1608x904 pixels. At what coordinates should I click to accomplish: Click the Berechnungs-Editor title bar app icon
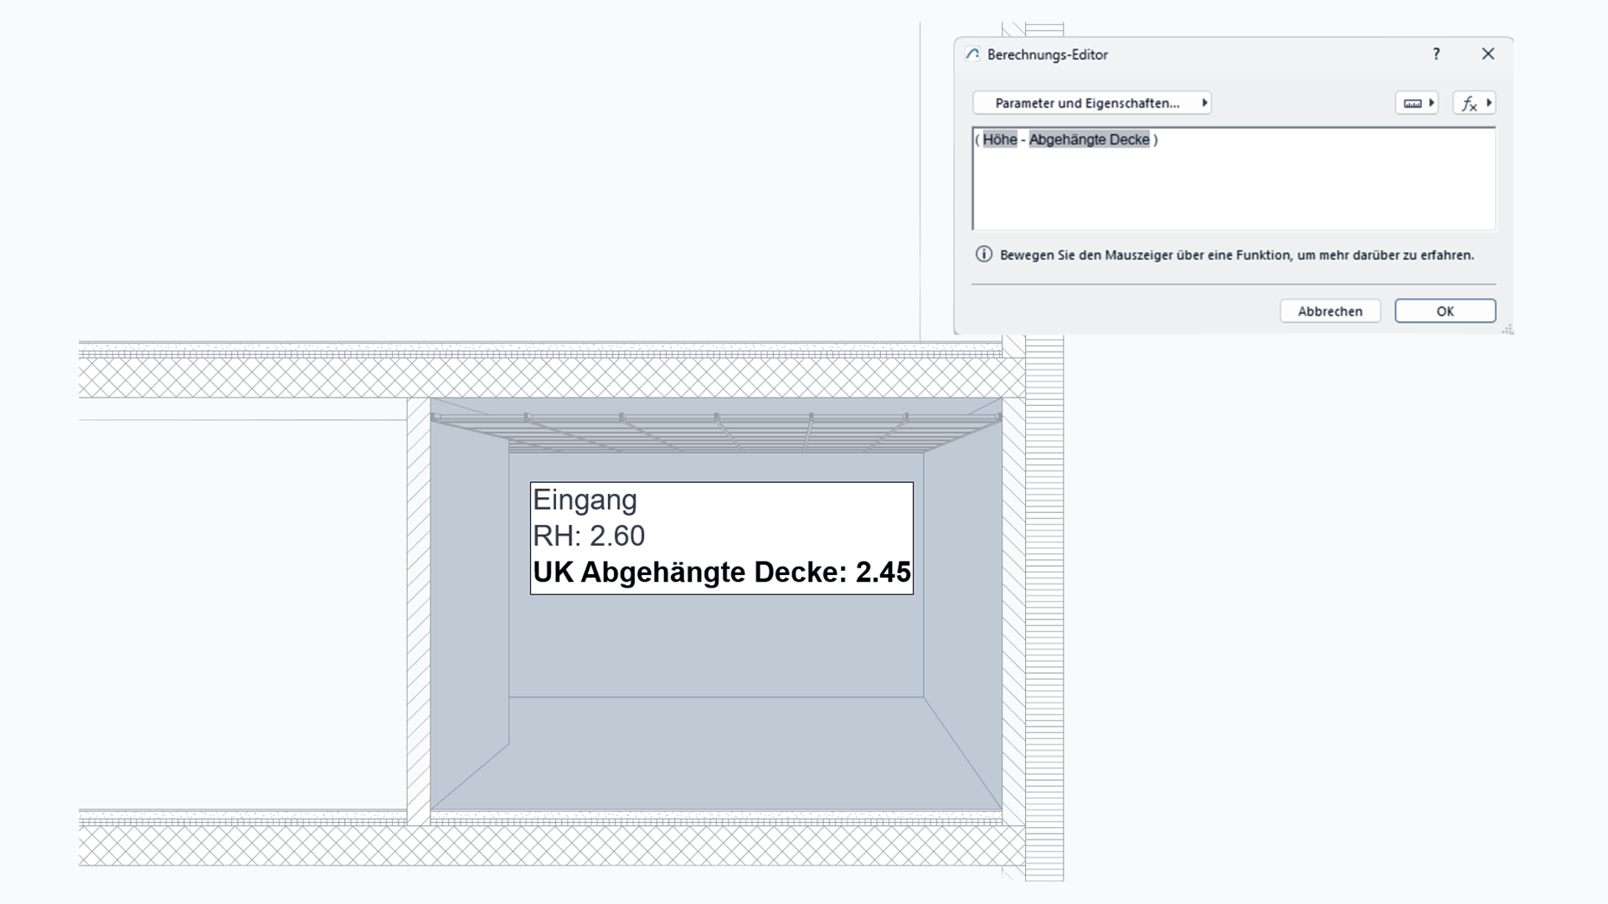pyautogui.click(x=972, y=54)
